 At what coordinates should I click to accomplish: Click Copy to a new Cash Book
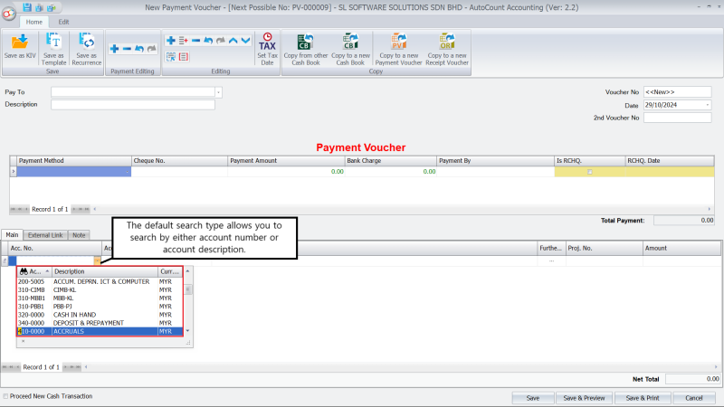click(x=350, y=49)
